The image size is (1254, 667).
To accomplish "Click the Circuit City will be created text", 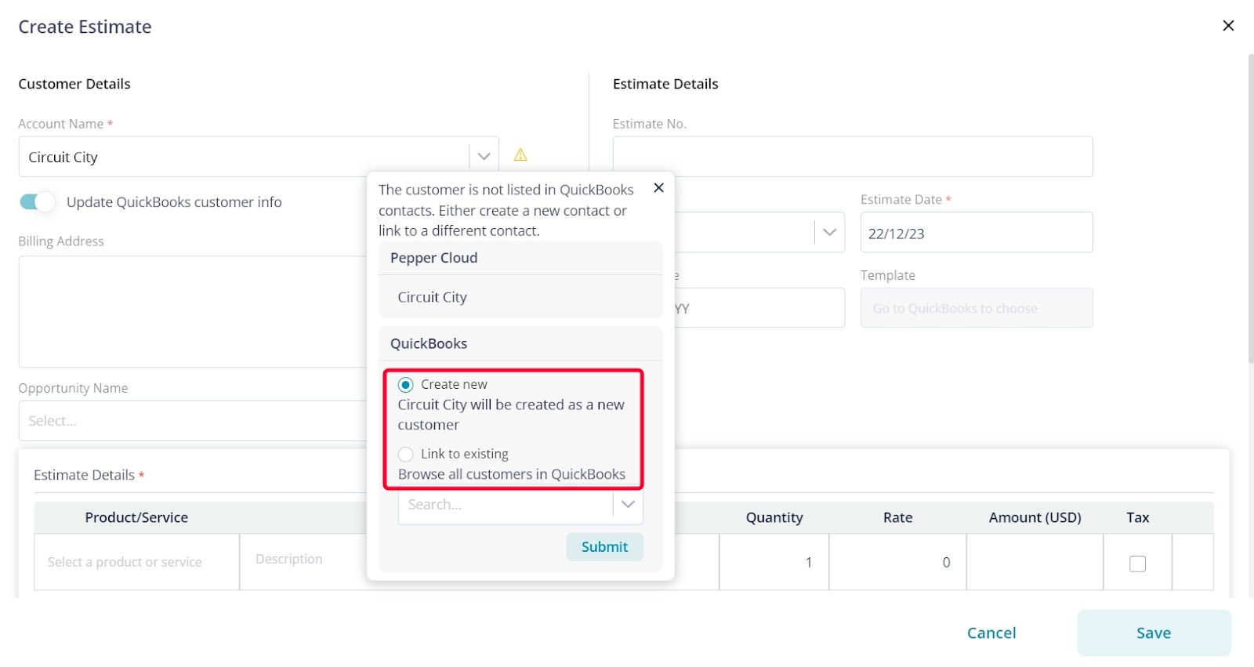I will pos(511,415).
